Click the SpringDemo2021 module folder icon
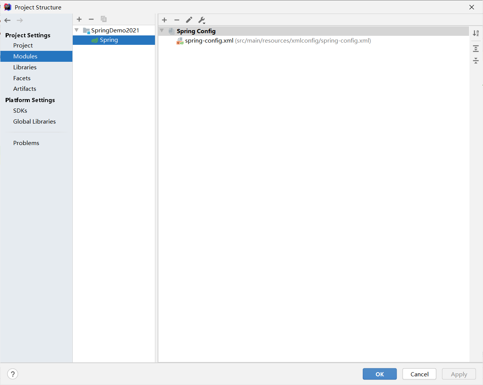The width and height of the screenshot is (483, 385). [86, 31]
